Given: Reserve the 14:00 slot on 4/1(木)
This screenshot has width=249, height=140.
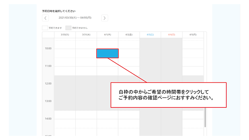Looking at the screenshot, I should (x=107, y=124).
